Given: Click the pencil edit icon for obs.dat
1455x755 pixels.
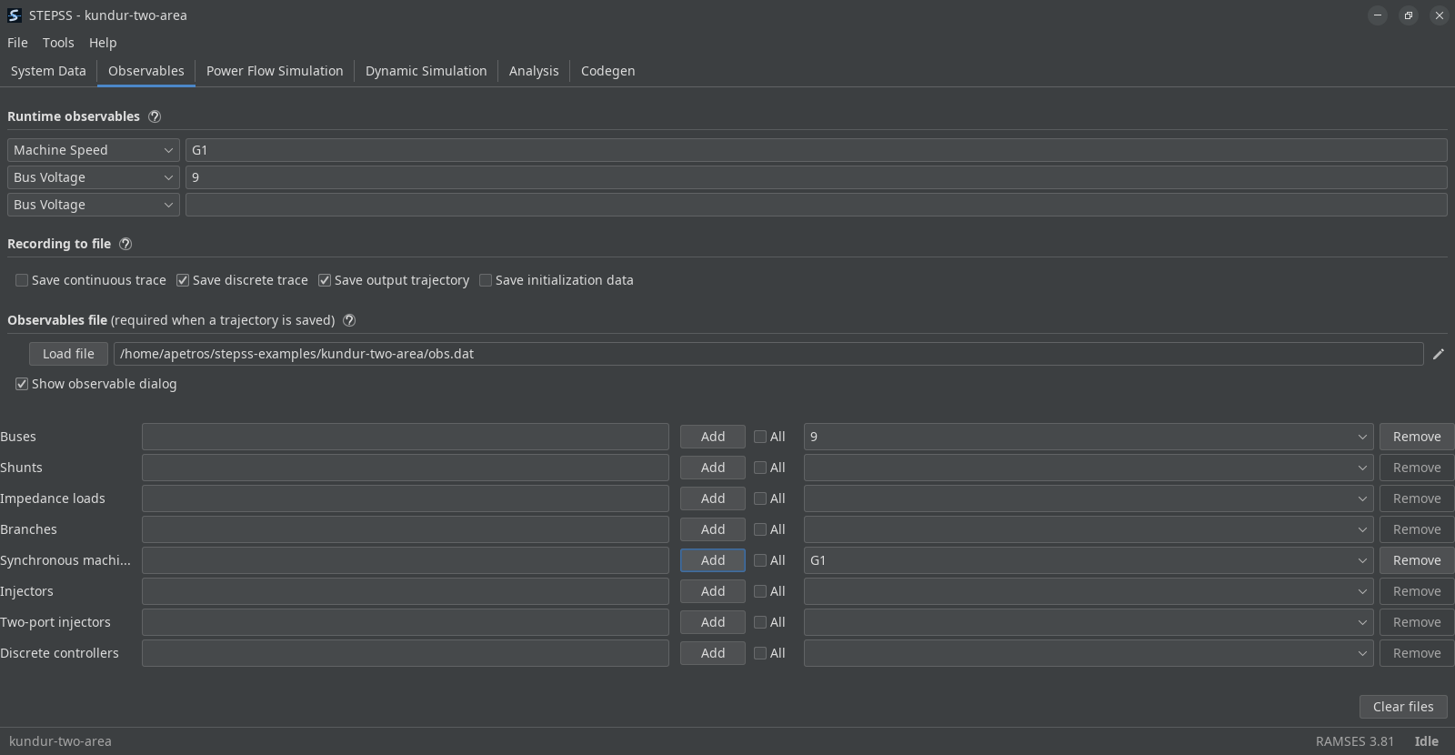Looking at the screenshot, I should coord(1438,354).
